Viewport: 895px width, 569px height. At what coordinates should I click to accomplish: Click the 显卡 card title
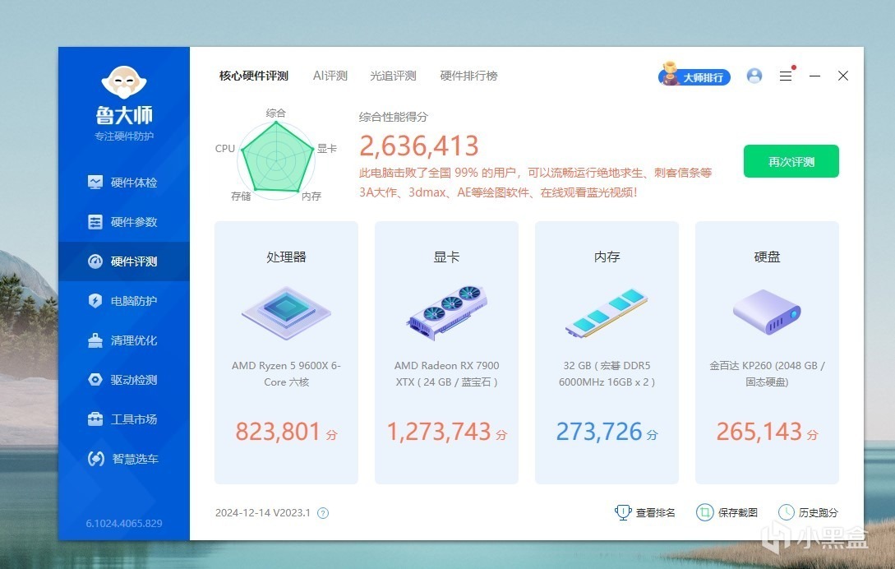point(446,257)
